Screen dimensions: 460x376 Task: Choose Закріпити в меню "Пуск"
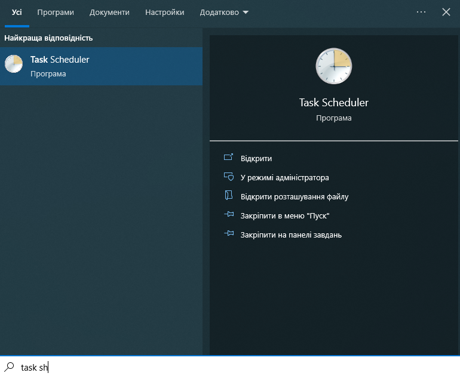pyautogui.click(x=285, y=216)
